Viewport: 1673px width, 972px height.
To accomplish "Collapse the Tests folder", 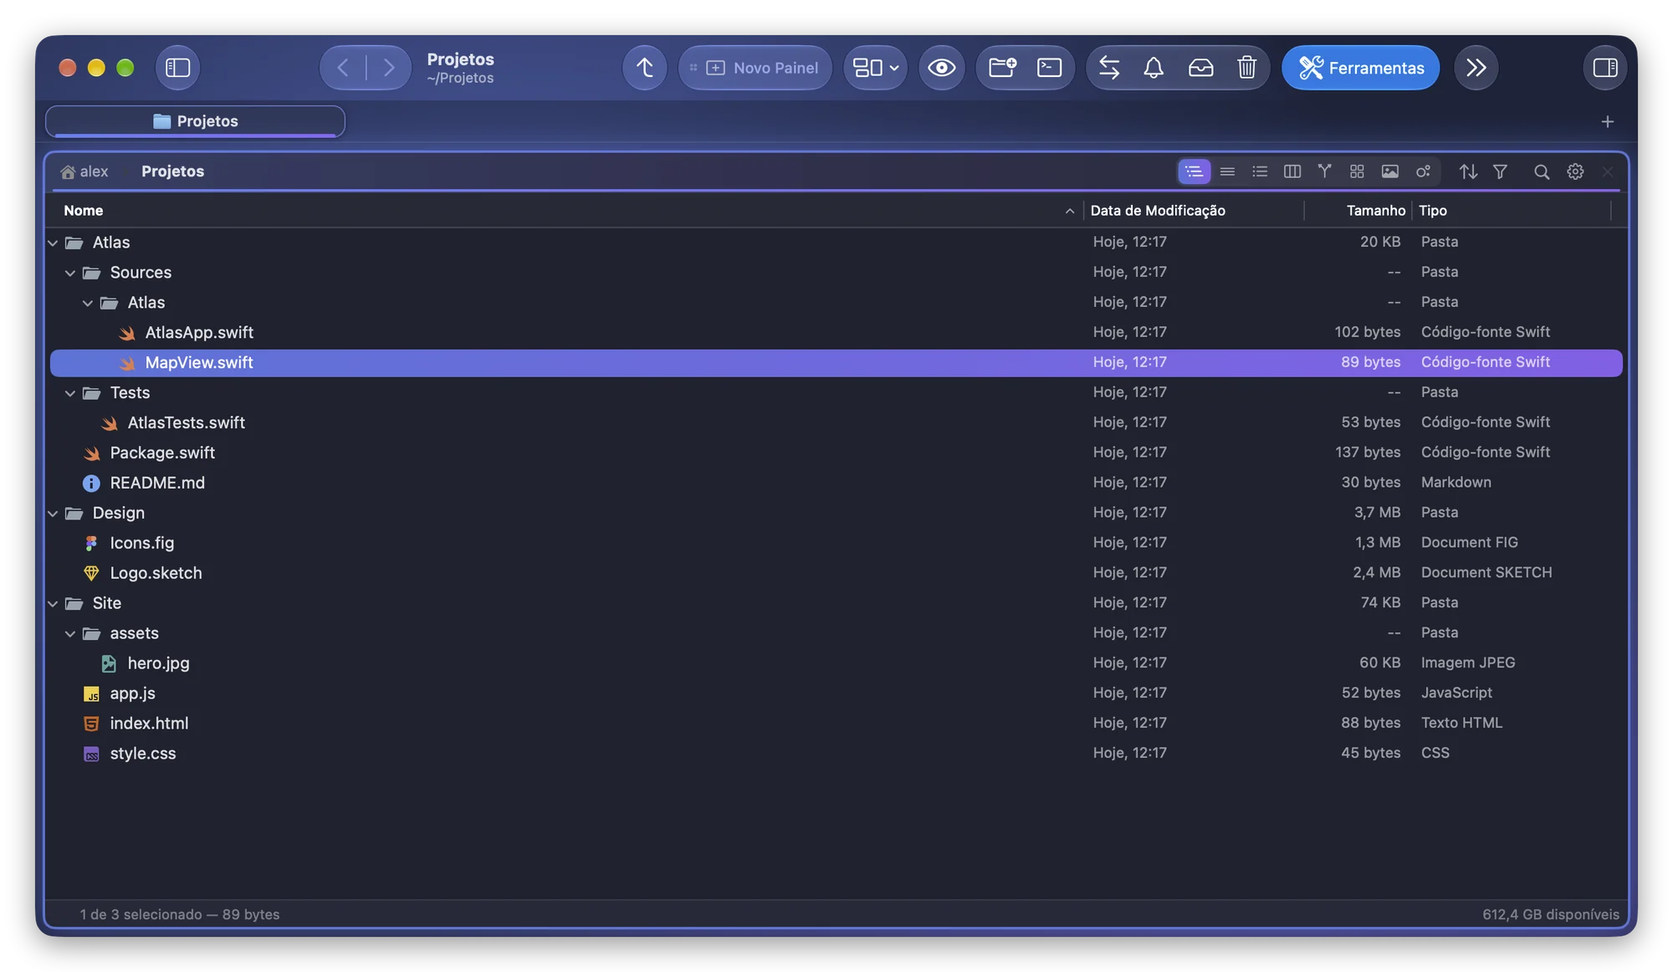I will 70,393.
